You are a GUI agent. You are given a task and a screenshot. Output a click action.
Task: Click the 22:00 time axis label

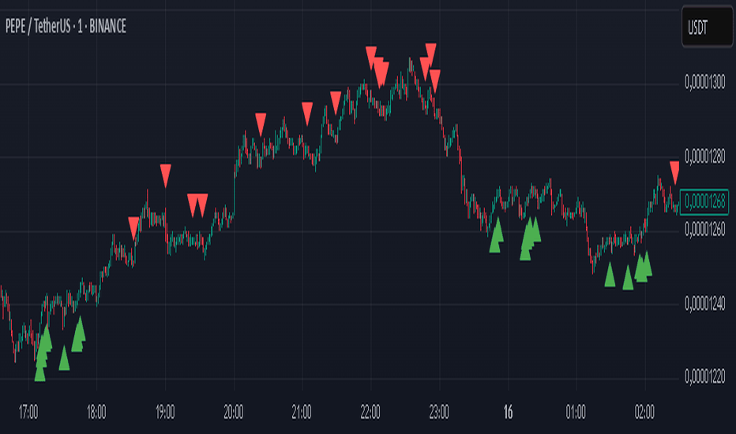click(x=370, y=413)
